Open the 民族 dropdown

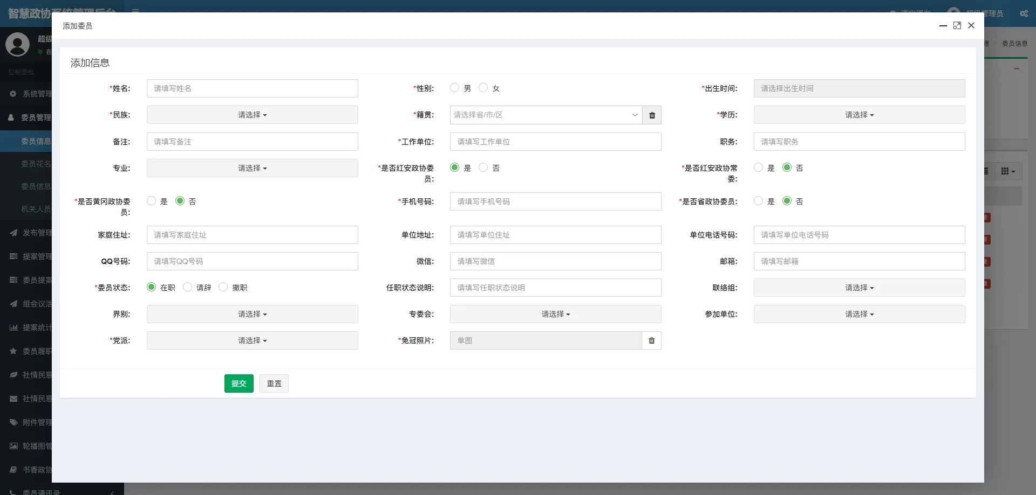click(x=252, y=115)
